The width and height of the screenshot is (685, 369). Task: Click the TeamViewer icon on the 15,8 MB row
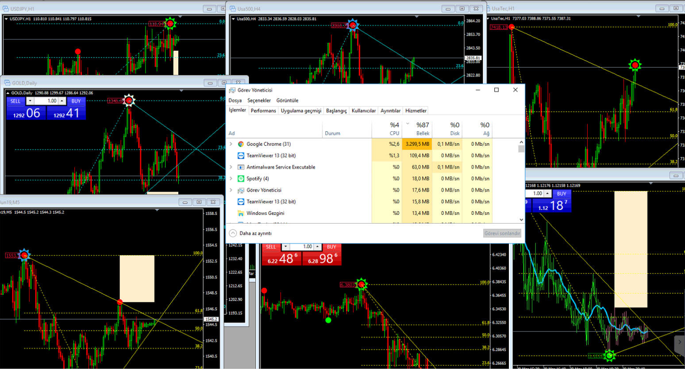tap(241, 202)
